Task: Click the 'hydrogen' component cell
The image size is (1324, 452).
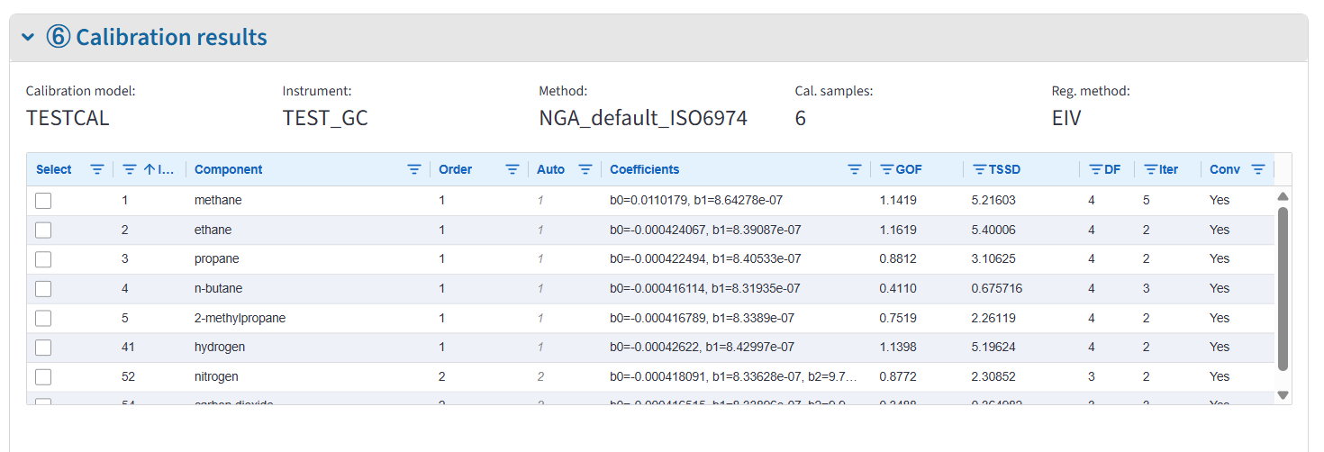Action: point(220,348)
